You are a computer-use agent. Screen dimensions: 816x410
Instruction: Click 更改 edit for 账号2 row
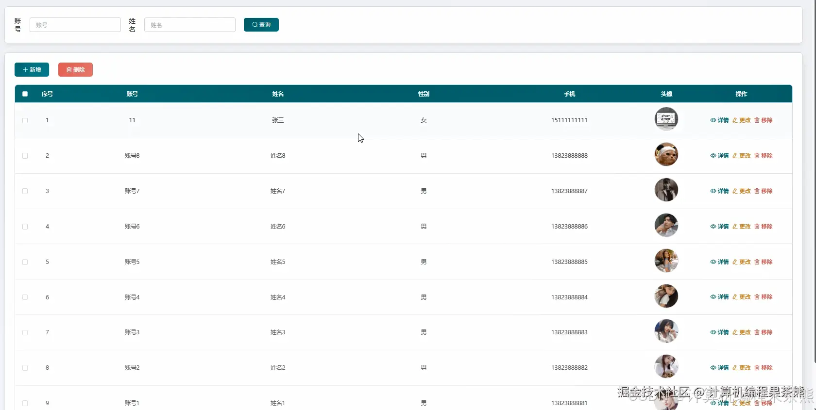(x=742, y=368)
